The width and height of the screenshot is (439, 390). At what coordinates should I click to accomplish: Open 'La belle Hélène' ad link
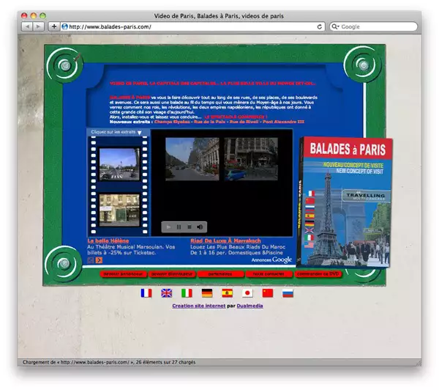click(x=108, y=240)
